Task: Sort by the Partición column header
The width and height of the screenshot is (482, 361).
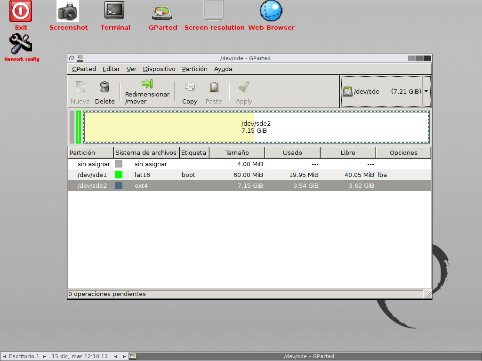Action: pos(91,153)
